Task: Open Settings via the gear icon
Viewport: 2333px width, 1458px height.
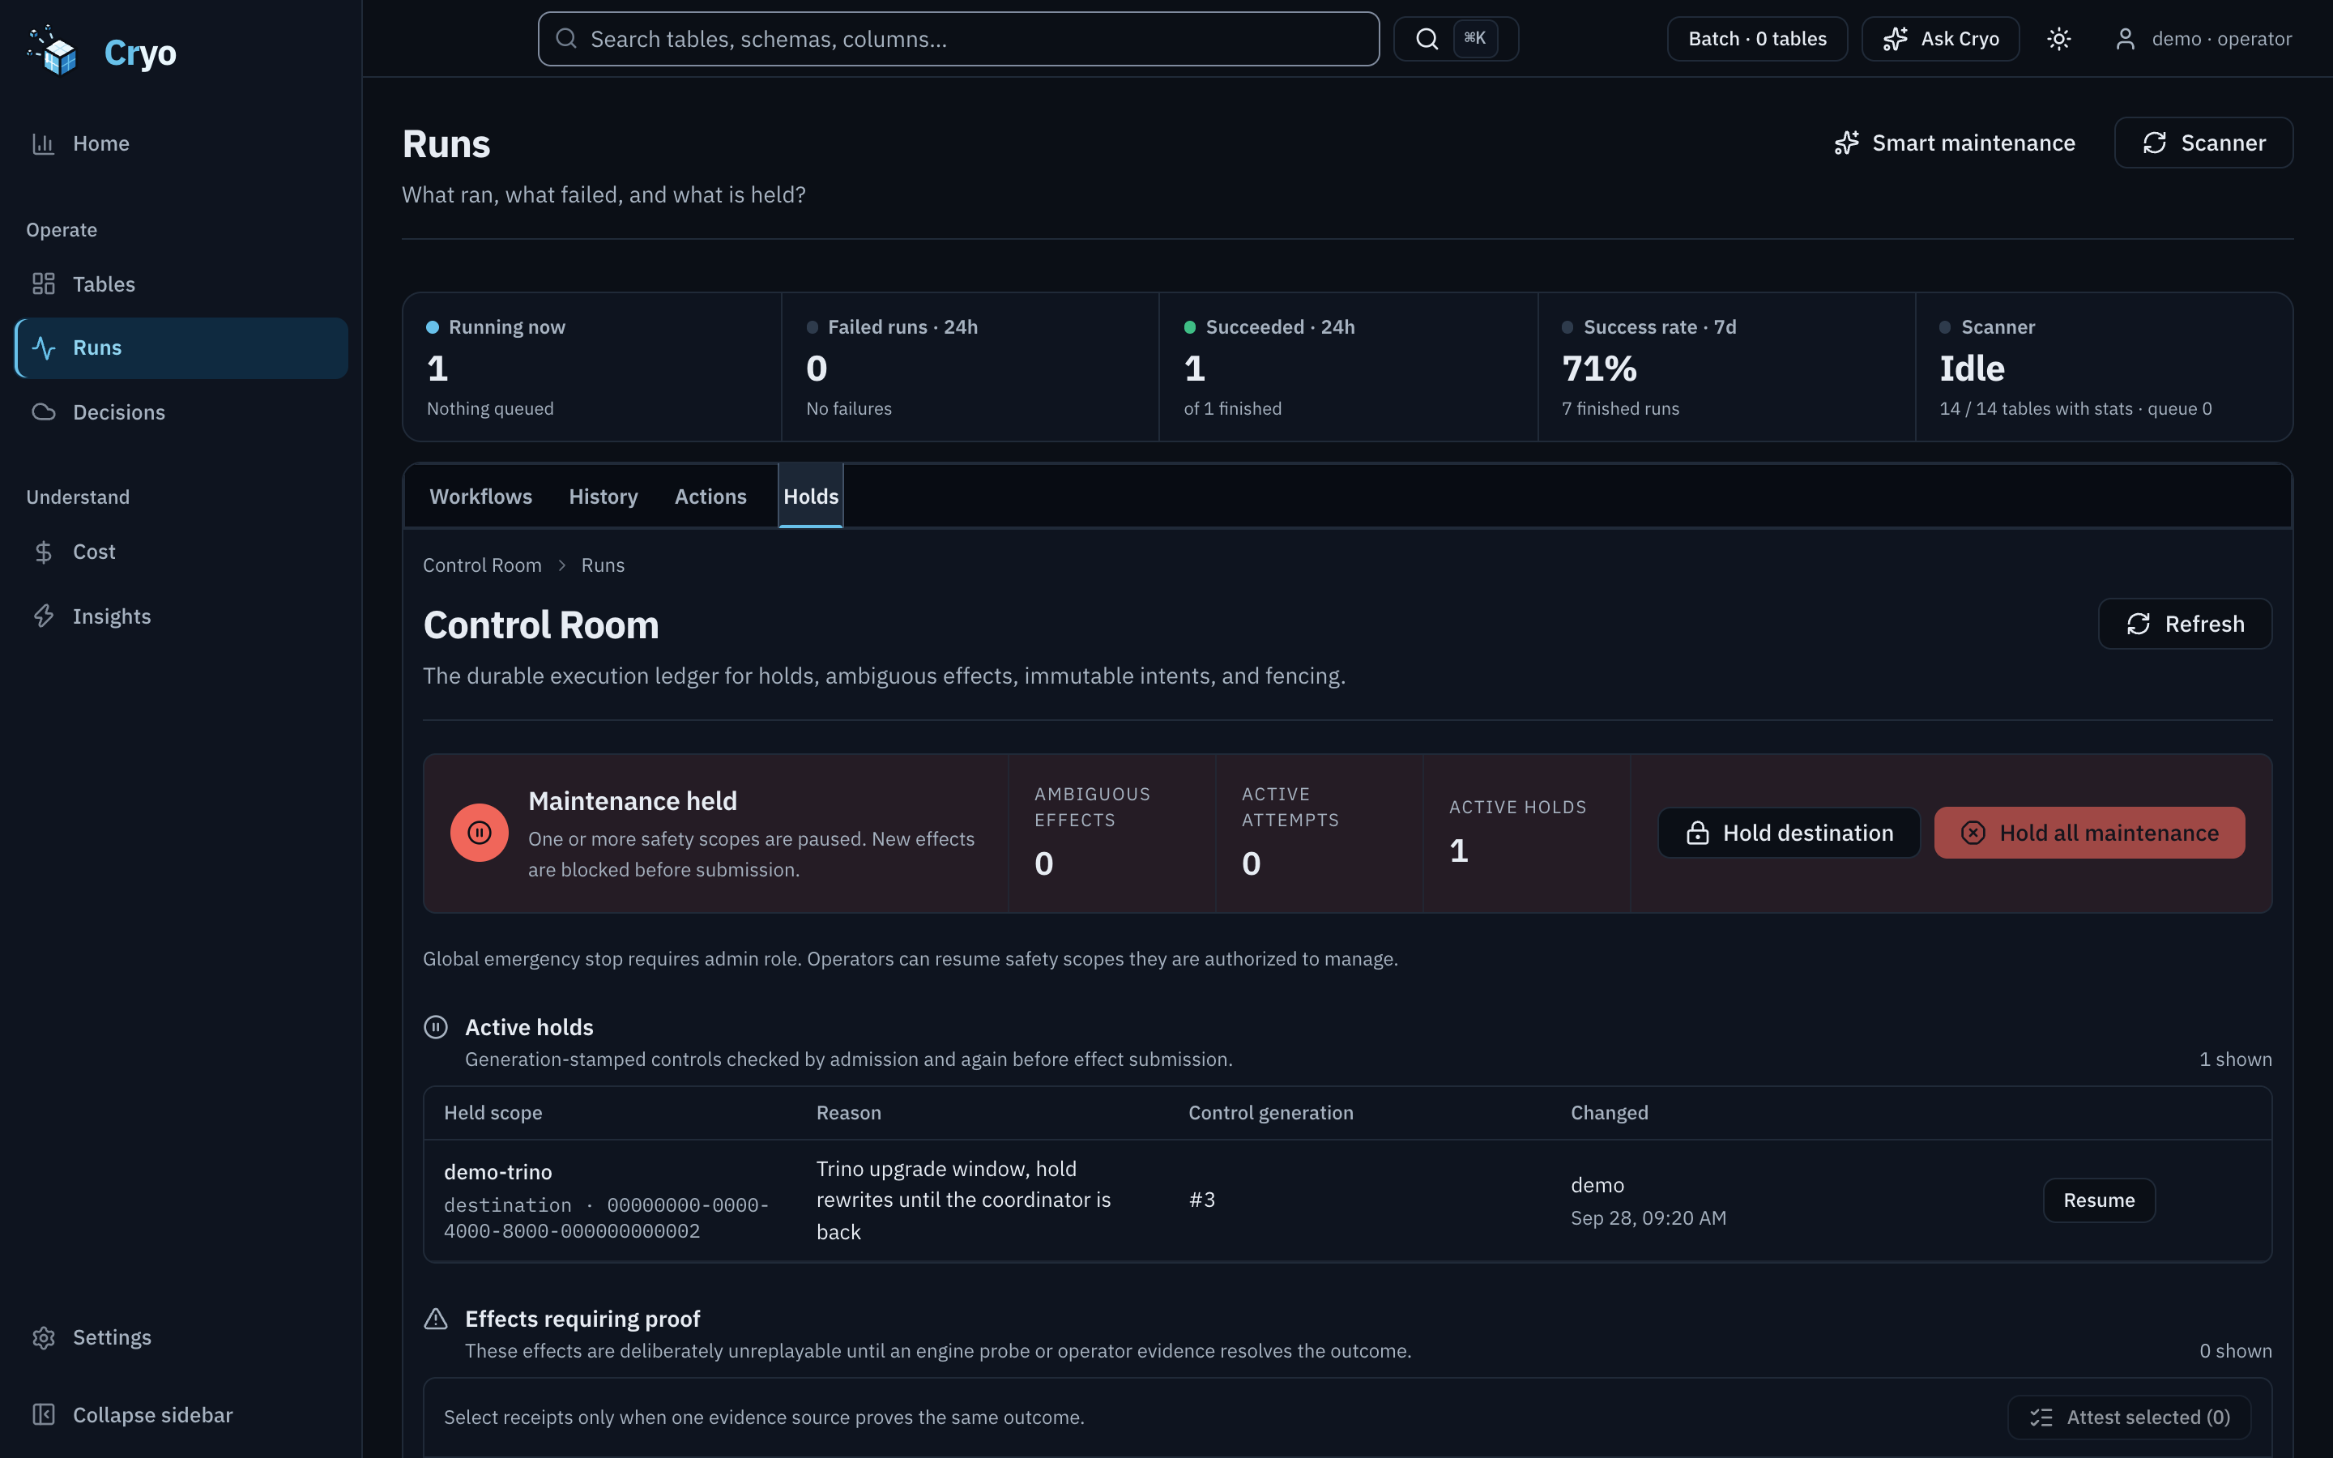Action: (x=44, y=1337)
